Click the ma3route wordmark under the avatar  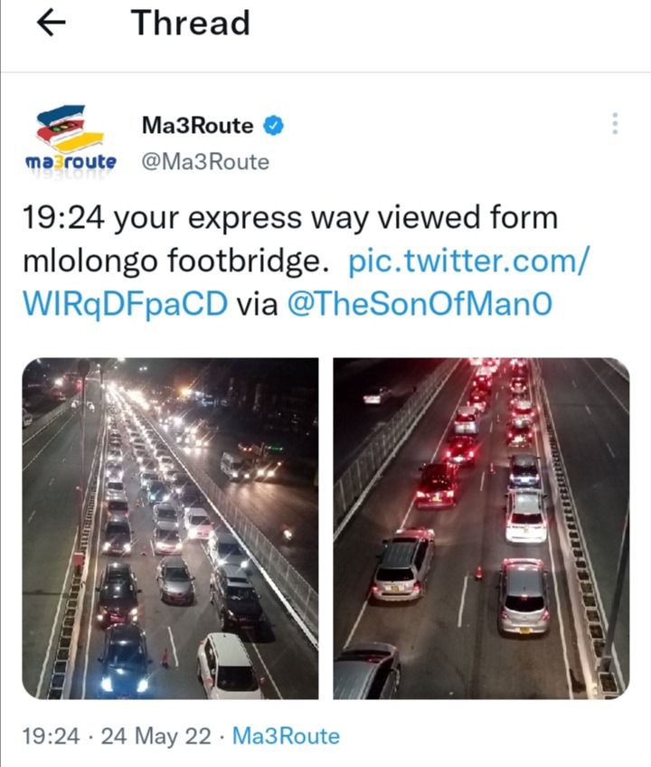[x=71, y=162]
